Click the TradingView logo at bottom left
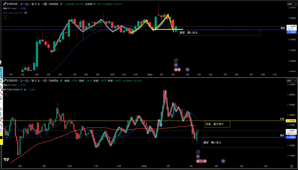The image size is (298, 170). click(6, 160)
